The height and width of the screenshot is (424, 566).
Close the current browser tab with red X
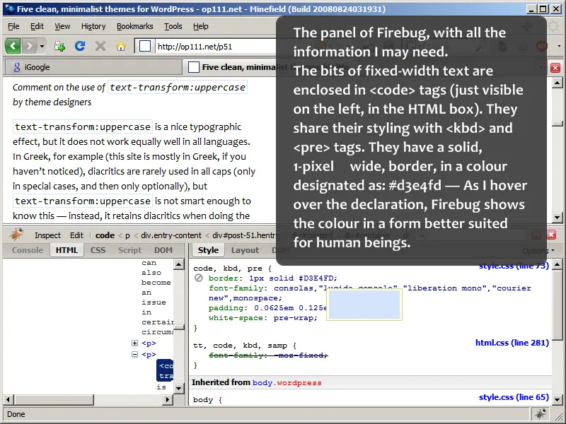click(x=555, y=68)
